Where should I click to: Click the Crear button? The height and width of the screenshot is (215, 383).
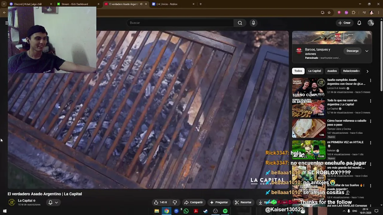344,23
